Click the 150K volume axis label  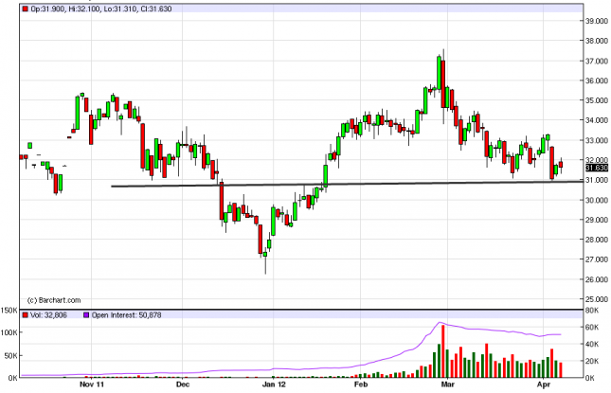tap(9, 311)
